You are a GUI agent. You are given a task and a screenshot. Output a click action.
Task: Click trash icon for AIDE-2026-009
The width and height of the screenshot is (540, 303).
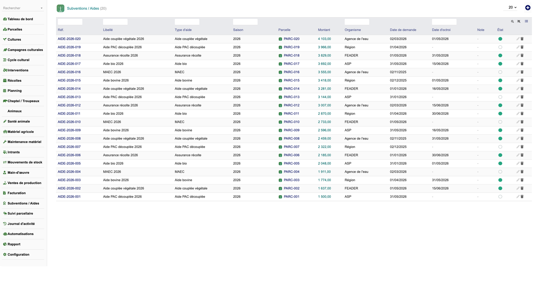pyautogui.click(x=522, y=130)
